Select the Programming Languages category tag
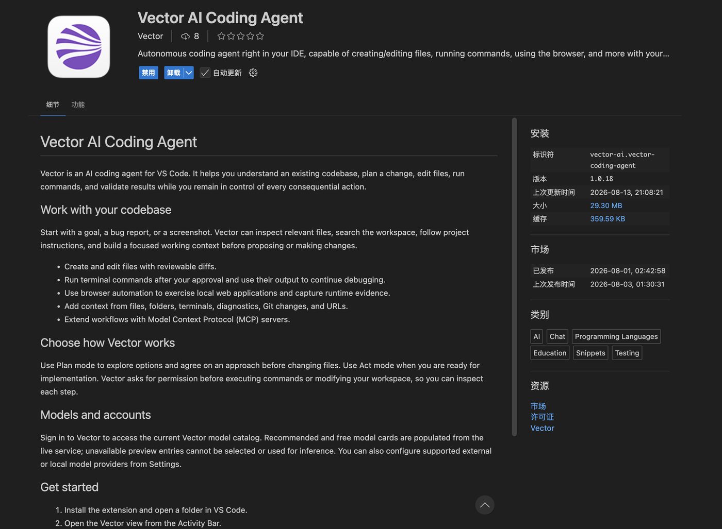This screenshot has height=529, width=722. click(616, 336)
